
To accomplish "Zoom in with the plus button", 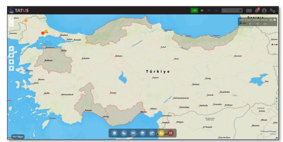I will click(12, 19).
